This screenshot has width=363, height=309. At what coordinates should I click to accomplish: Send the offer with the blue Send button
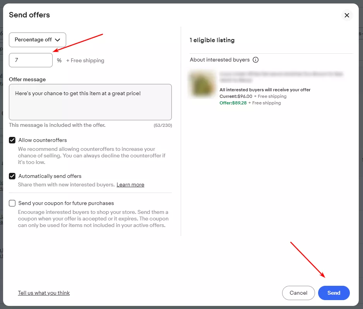coord(334,293)
